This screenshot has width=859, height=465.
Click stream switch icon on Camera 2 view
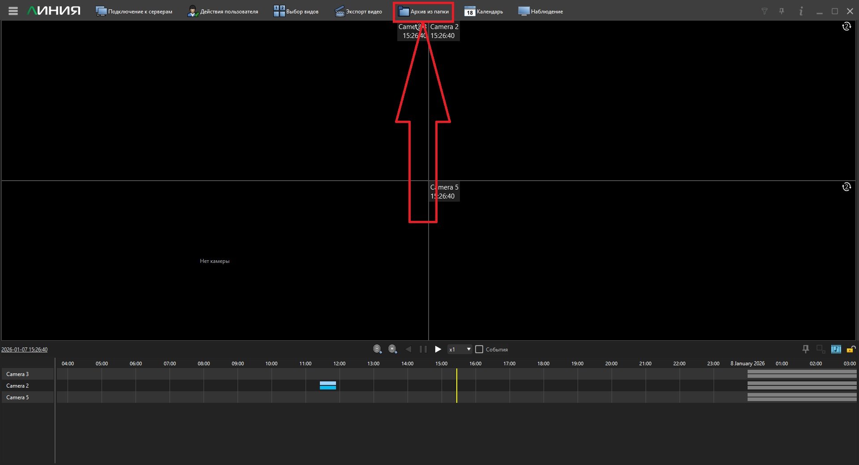[846, 27]
